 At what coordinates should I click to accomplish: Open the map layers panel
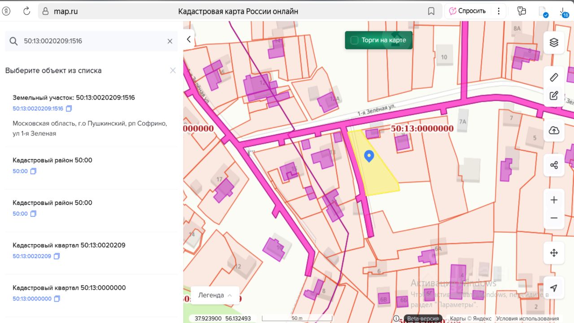coord(554,43)
